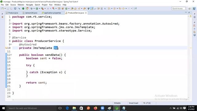Click the External Tools run icon

(42, 9)
